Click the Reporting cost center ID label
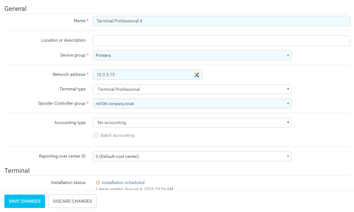The height and width of the screenshot is (212, 354). point(62,156)
